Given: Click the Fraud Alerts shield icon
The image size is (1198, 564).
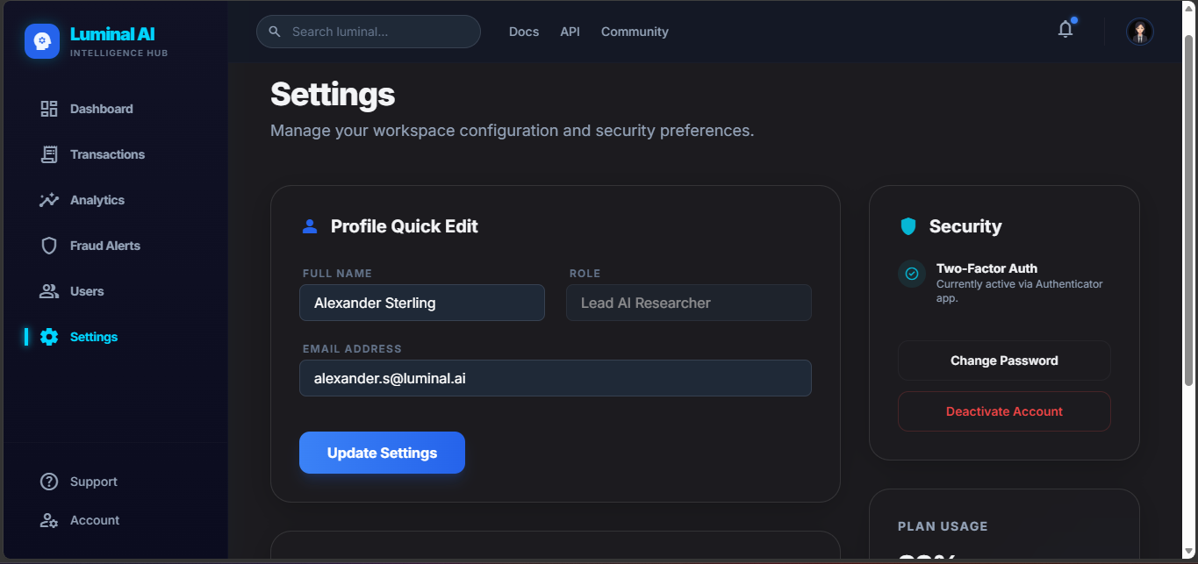Looking at the screenshot, I should point(49,246).
